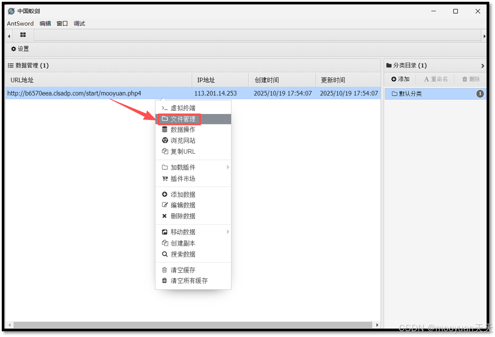Click the 设置 button
This screenshot has height=337, width=495.
(x=20, y=49)
